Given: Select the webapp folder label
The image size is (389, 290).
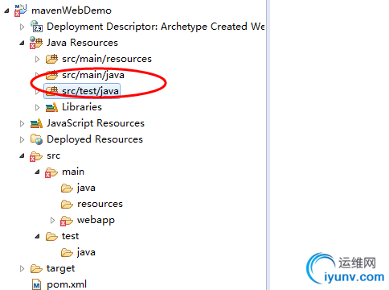Looking at the screenshot, I should (x=96, y=220).
